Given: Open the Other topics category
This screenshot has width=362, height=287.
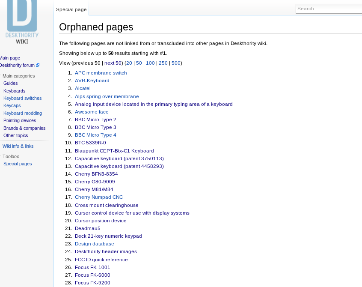Looking at the screenshot, I should [x=15, y=136].
